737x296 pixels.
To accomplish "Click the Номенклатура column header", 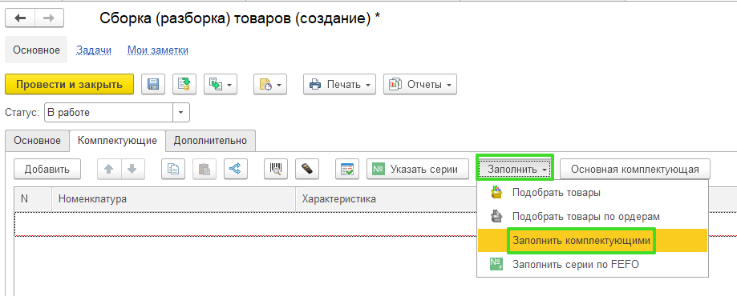I will point(173,199).
